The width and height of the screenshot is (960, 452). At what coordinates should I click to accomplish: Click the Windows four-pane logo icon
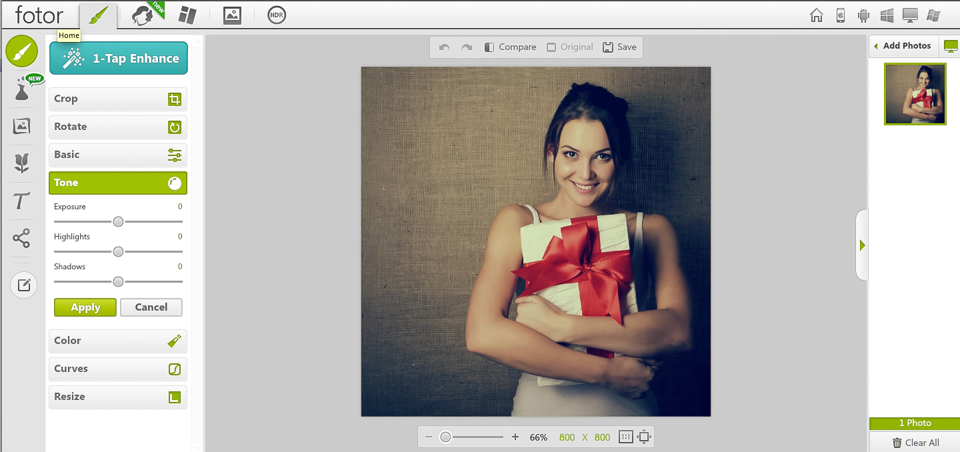coord(887,15)
